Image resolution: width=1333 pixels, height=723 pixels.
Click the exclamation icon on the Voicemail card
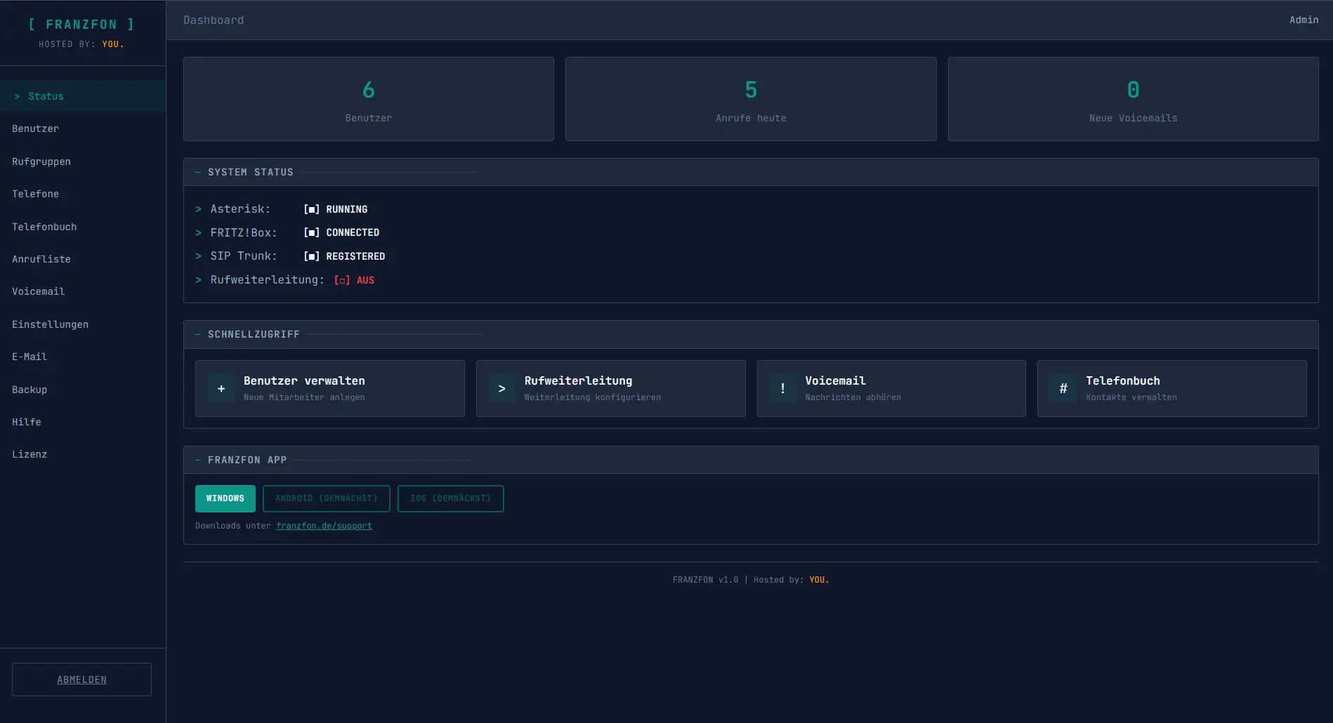click(x=782, y=388)
